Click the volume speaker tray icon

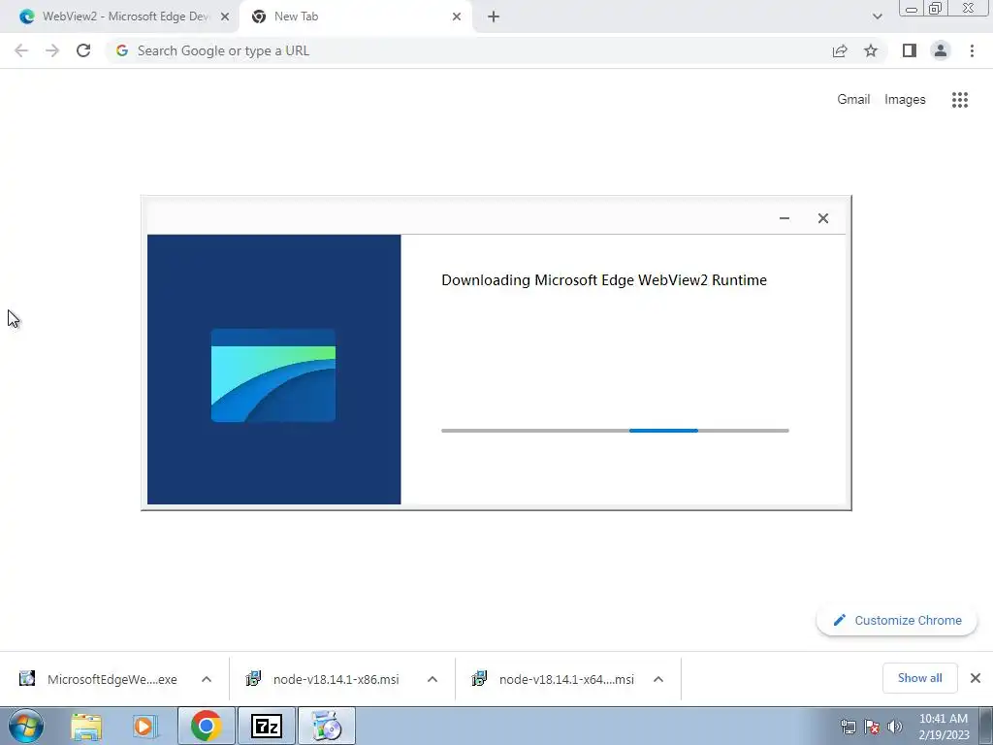(x=894, y=727)
